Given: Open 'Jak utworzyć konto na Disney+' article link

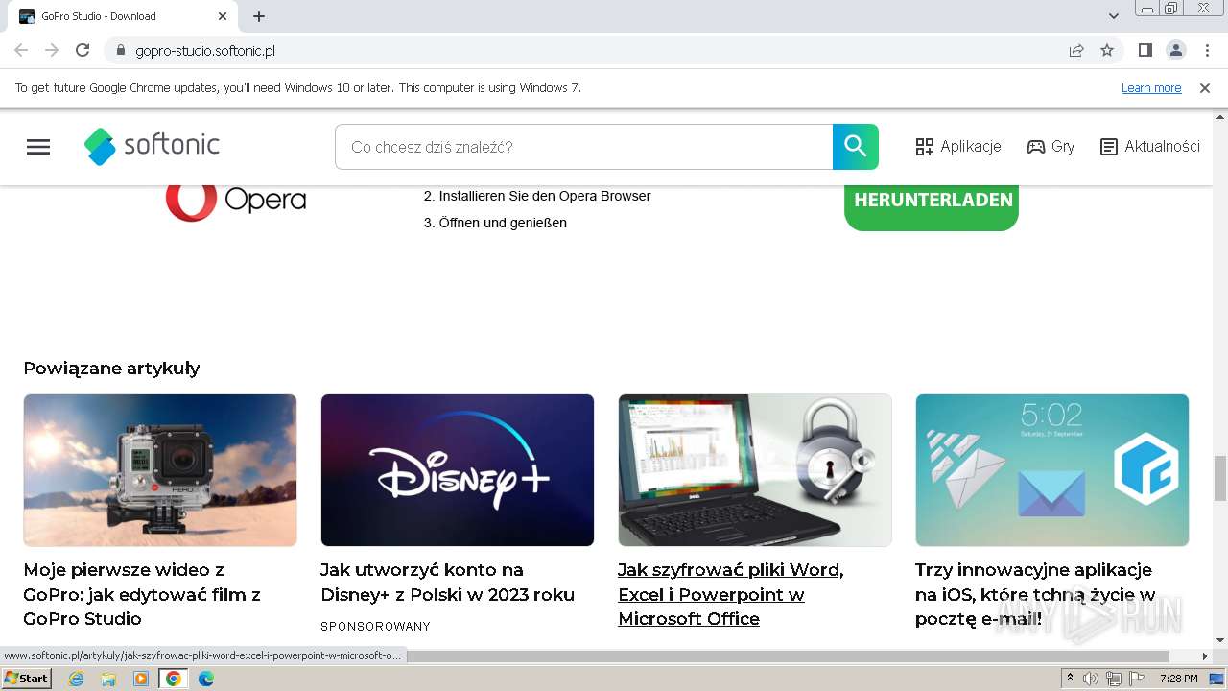Looking at the screenshot, I should [447, 583].
